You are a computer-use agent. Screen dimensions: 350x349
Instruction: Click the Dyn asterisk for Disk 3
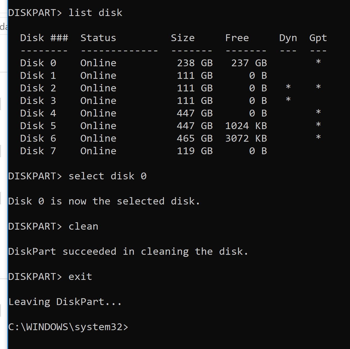click(288, 100)
